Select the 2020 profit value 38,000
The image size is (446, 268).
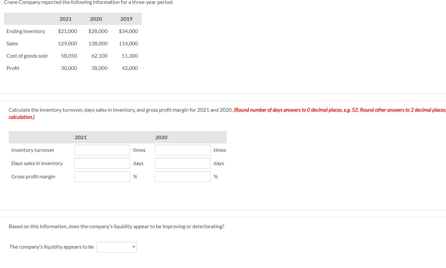(100, 68)
